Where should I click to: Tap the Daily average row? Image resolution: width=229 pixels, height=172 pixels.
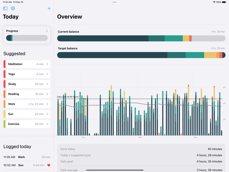coord(141,170)
